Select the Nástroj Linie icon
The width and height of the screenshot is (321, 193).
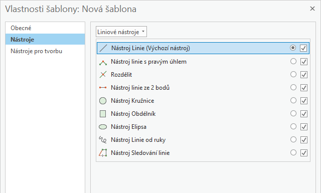[103, 48]
